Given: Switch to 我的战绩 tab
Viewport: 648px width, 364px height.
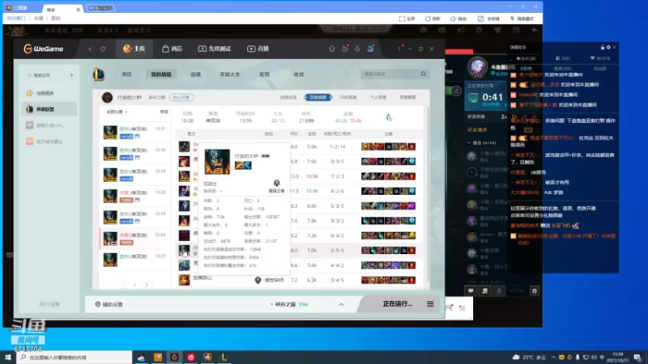Looking at the screenshot, I should (x=160, y=74).
